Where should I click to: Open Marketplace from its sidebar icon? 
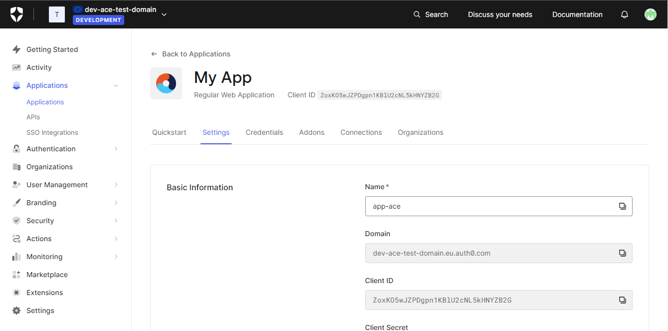[x=16, y=274]
